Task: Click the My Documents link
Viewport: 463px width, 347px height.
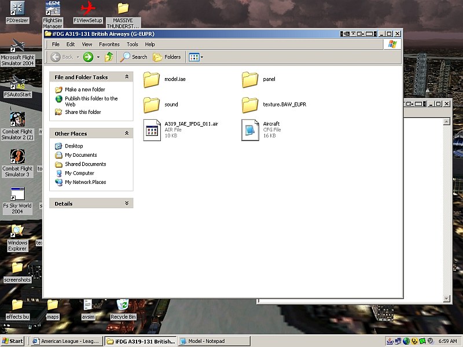Action: [80, 155]
